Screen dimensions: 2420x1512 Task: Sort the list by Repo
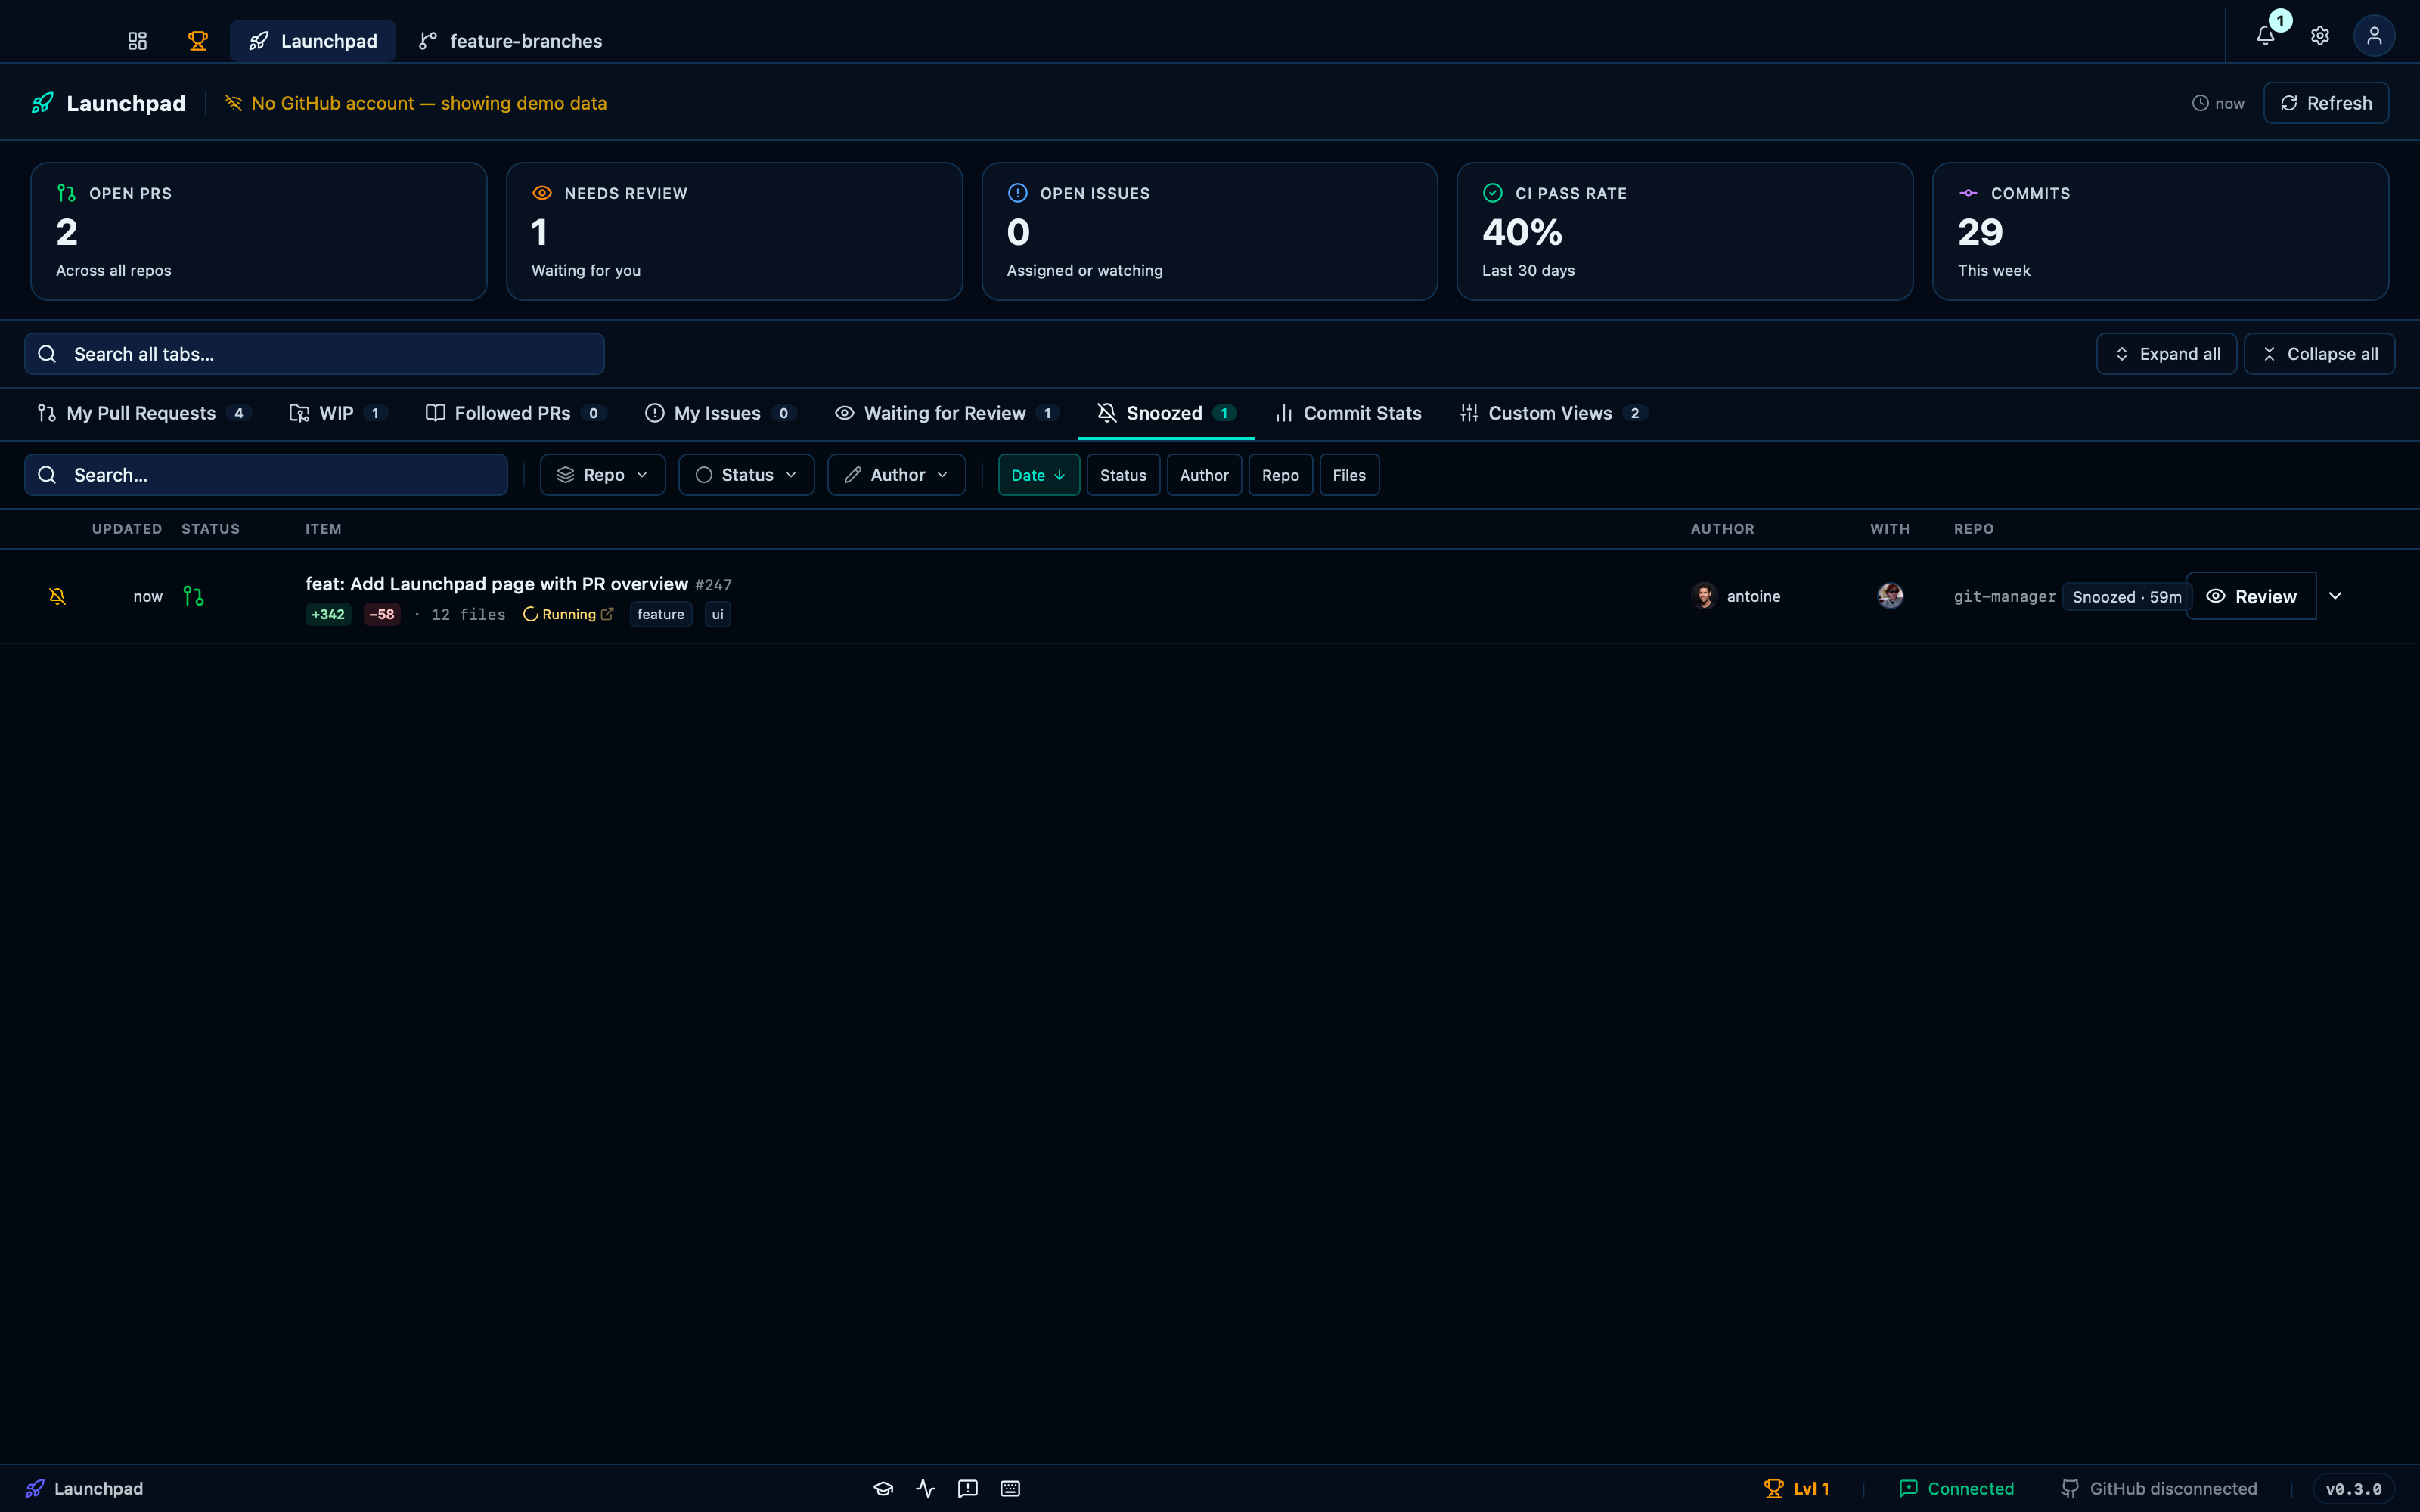pos(1280,475)
